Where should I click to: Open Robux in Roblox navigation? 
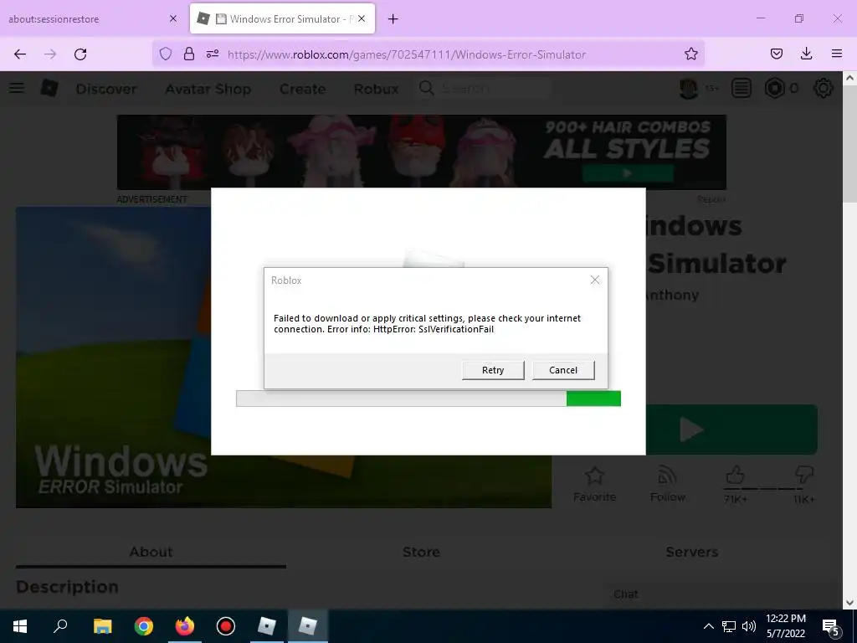(x=376, y=89)
